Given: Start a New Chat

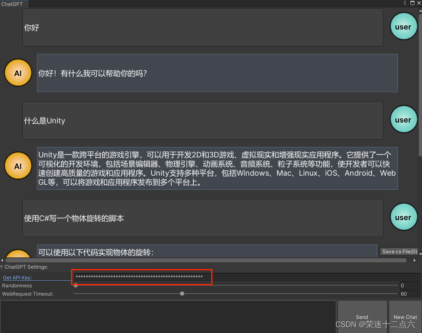Looking at the screenshot, I should (405, 317).
